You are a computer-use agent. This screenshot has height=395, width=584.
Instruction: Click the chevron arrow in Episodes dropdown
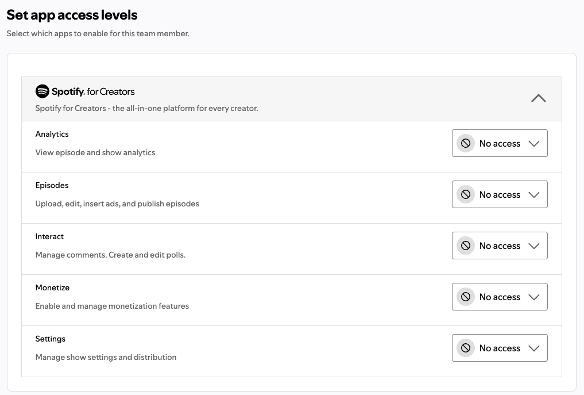533,195
